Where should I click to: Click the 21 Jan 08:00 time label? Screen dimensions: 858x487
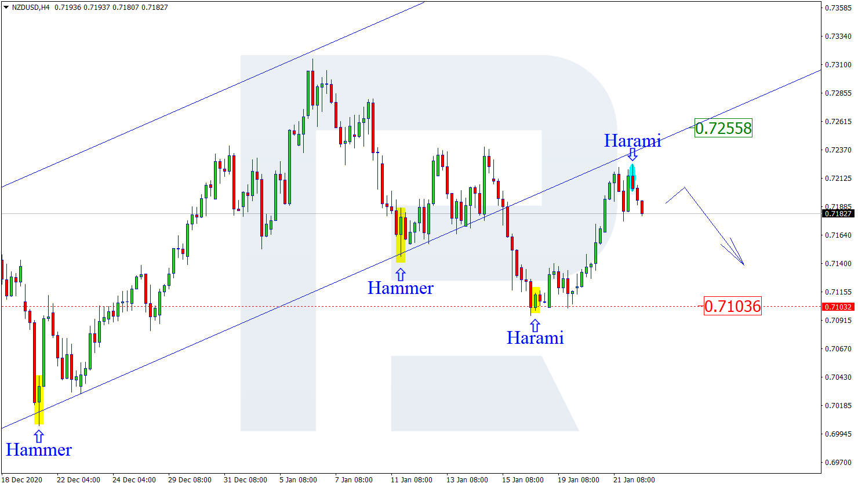634,480
